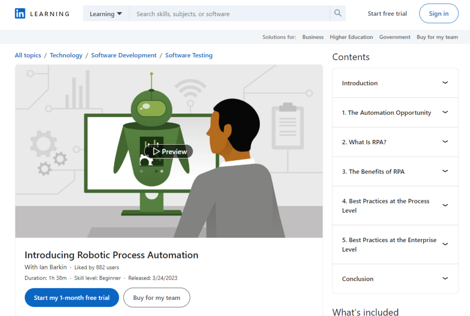The width and height of the screenshot is (470, 316).
Task: Expand the Conclusion section chevron
Action: tap(445, 278)
